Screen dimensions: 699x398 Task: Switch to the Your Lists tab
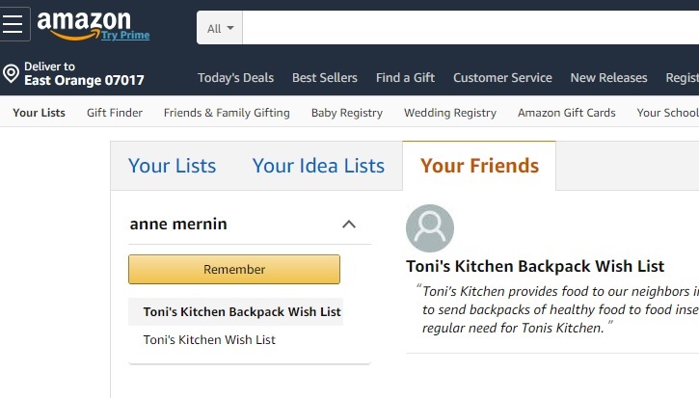point(172,166)
